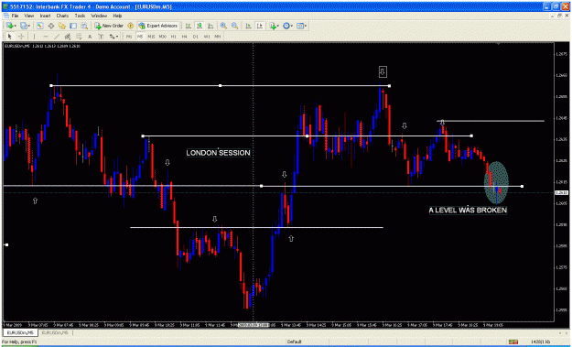
Task: Select the A LEVEL WAS BROKEN label
Action: (x=468, y=211)
